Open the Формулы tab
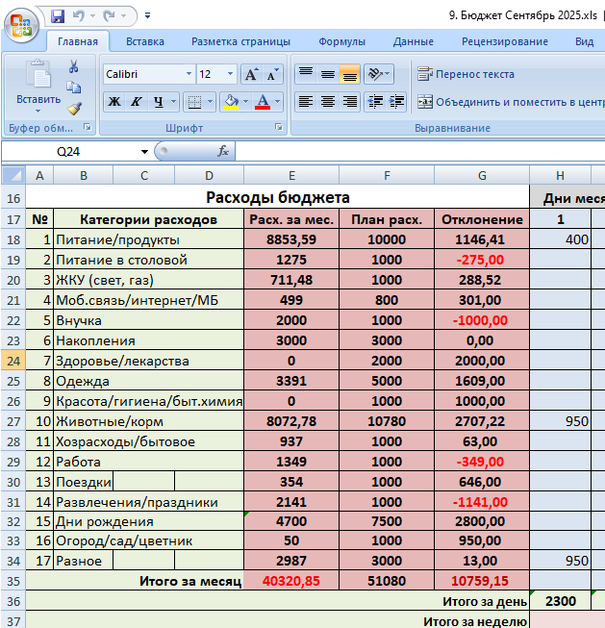The width and height of the screenshot is (605, 628). coord(341,41)
